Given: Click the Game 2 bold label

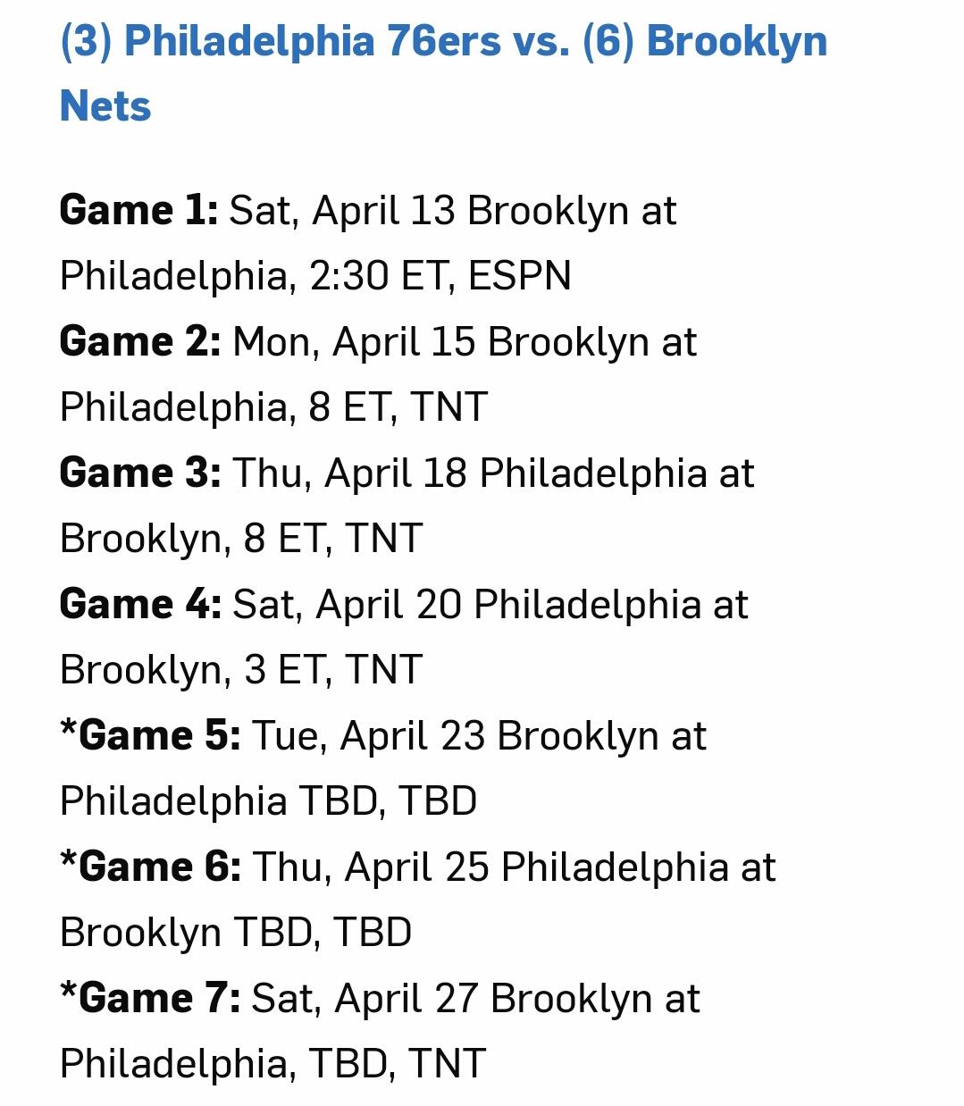Looking at the screenshot, I should tap(140, 343).
